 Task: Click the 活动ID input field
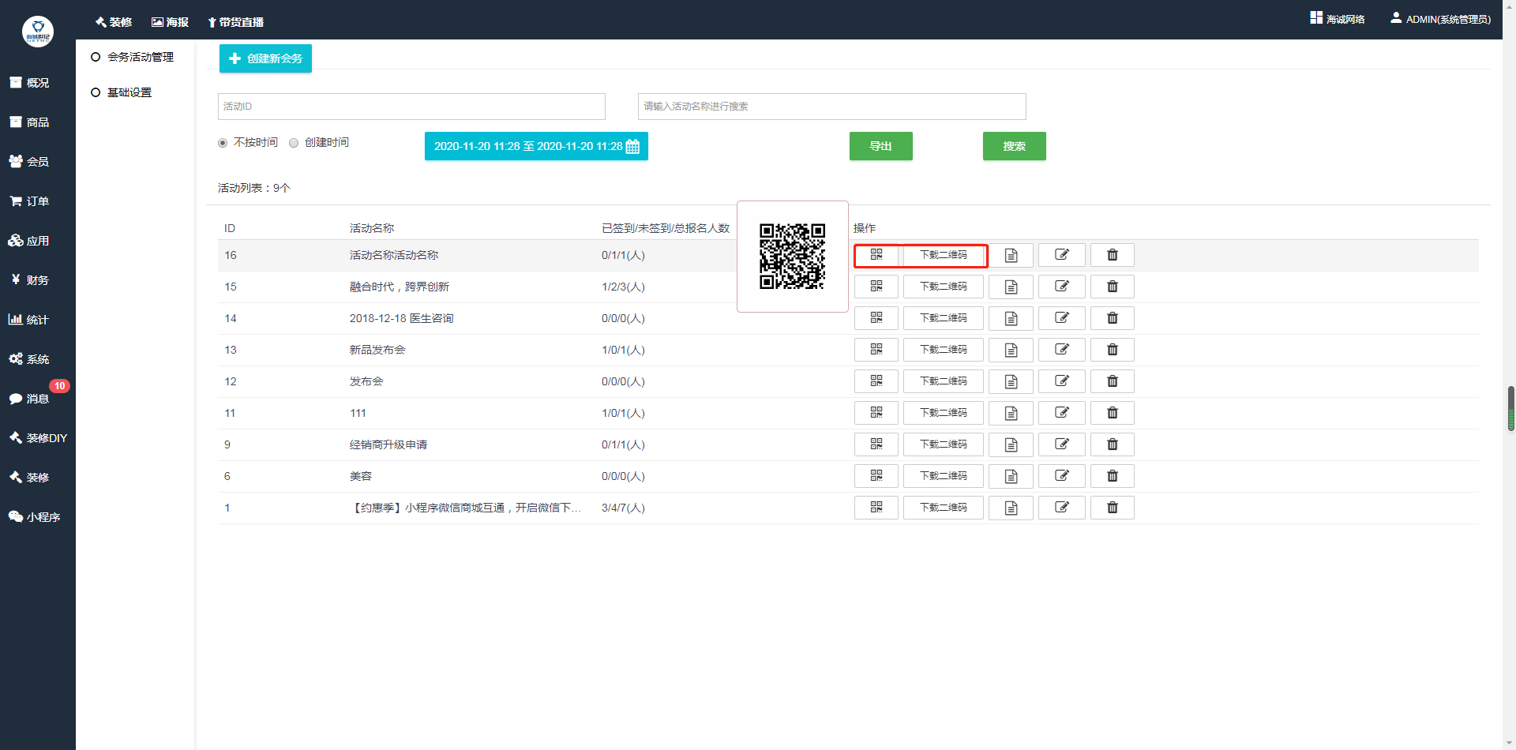pos(411,107)
